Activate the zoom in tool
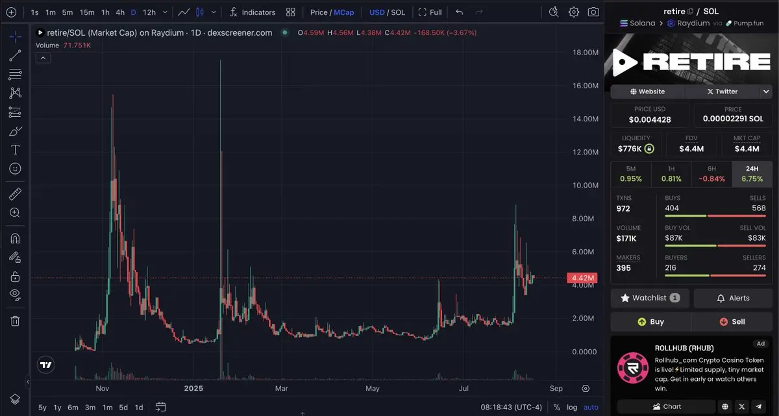779x416 pixels. pyautogui.click(x=15, y=212)
